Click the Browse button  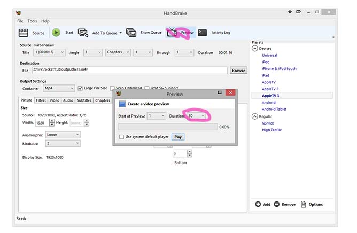click(238, 71)
